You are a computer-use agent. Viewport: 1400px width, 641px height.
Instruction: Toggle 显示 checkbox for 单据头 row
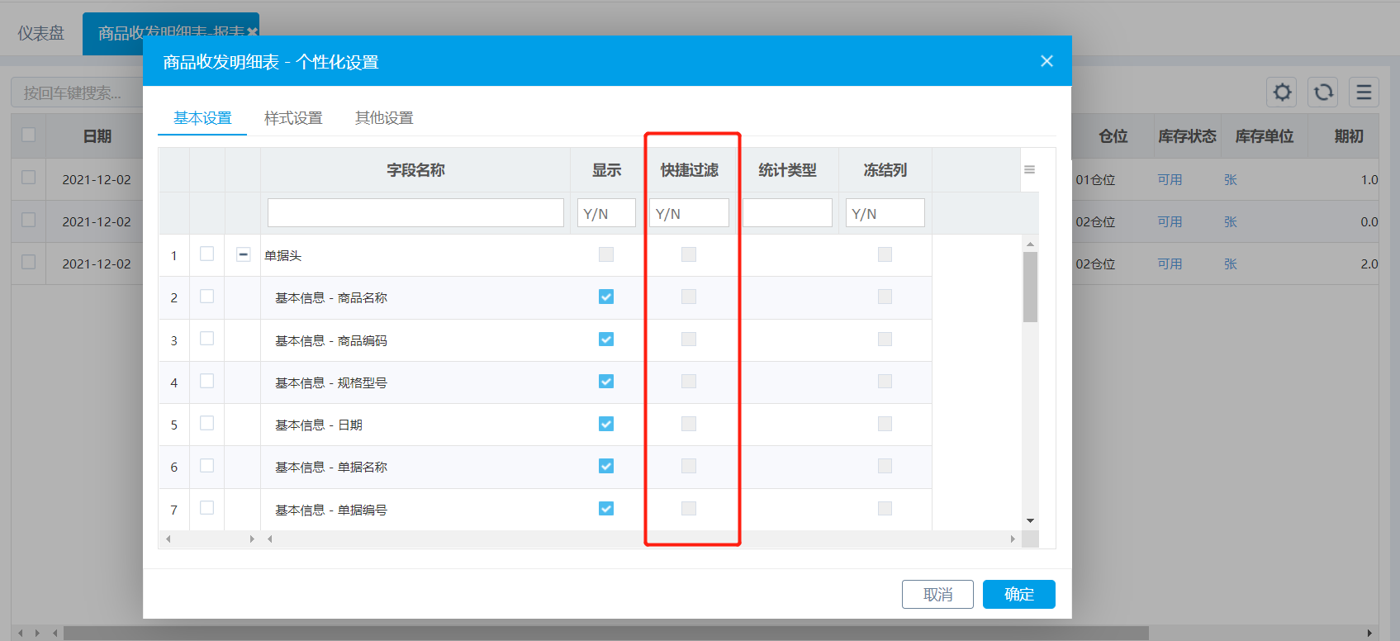(x=606, y=254)
